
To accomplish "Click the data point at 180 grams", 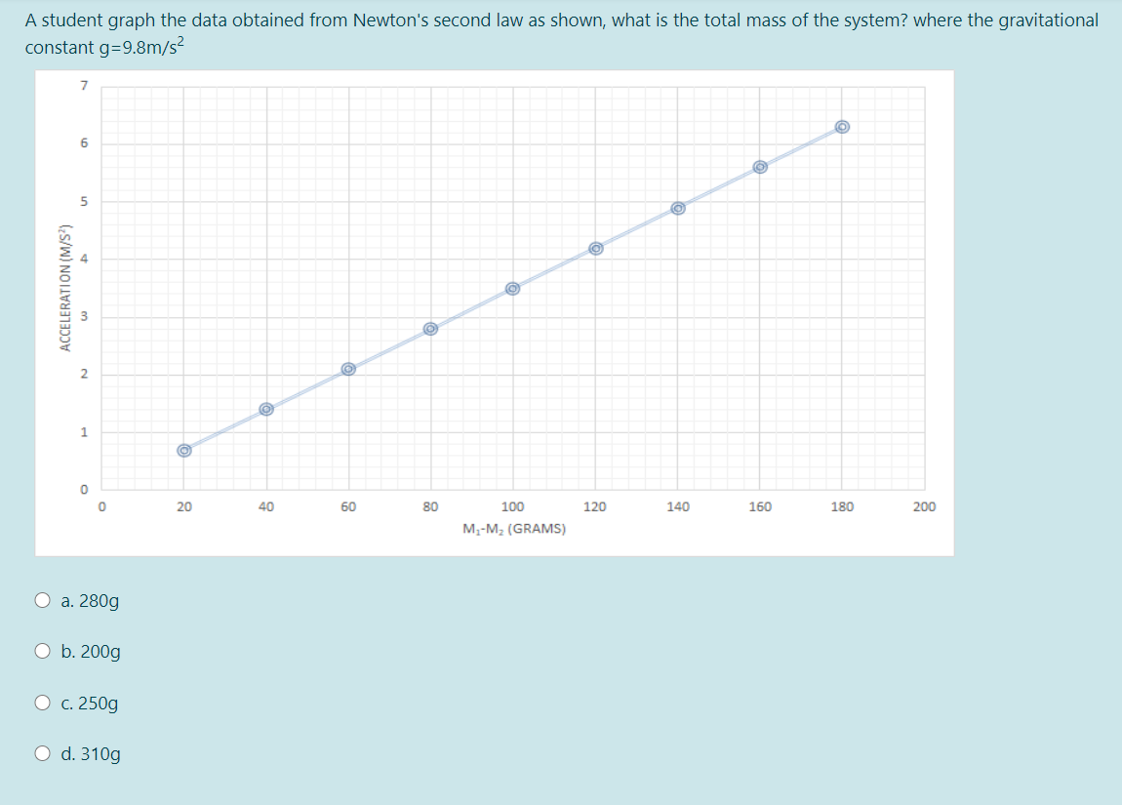I will tap(843, 127).
